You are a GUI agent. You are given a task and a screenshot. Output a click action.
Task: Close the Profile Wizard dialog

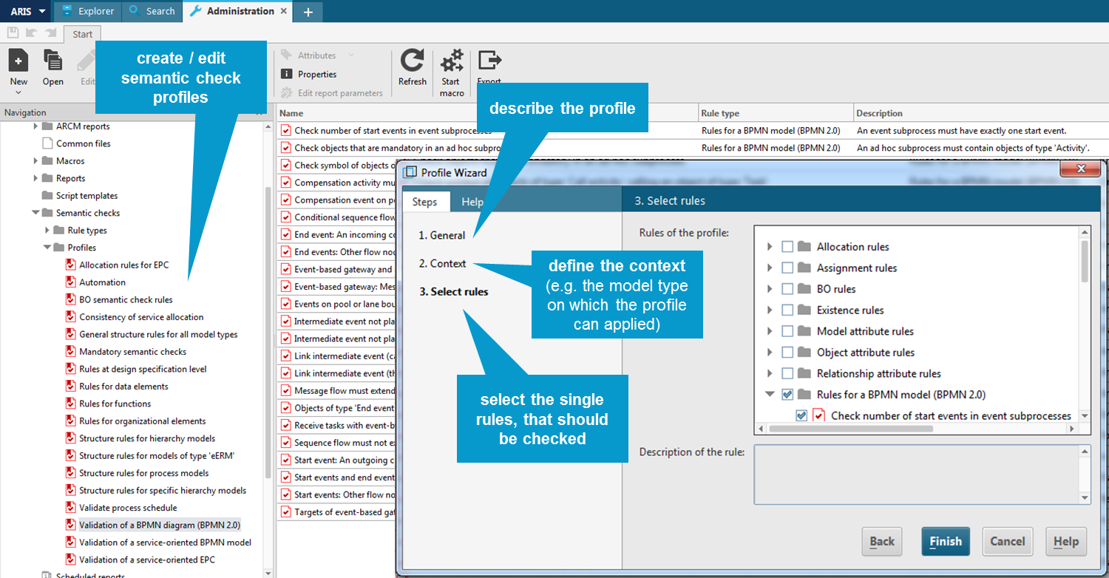1081,169
